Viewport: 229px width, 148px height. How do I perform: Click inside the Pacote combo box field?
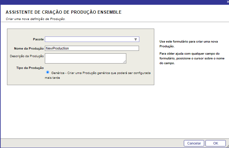[x=92, y=39]
